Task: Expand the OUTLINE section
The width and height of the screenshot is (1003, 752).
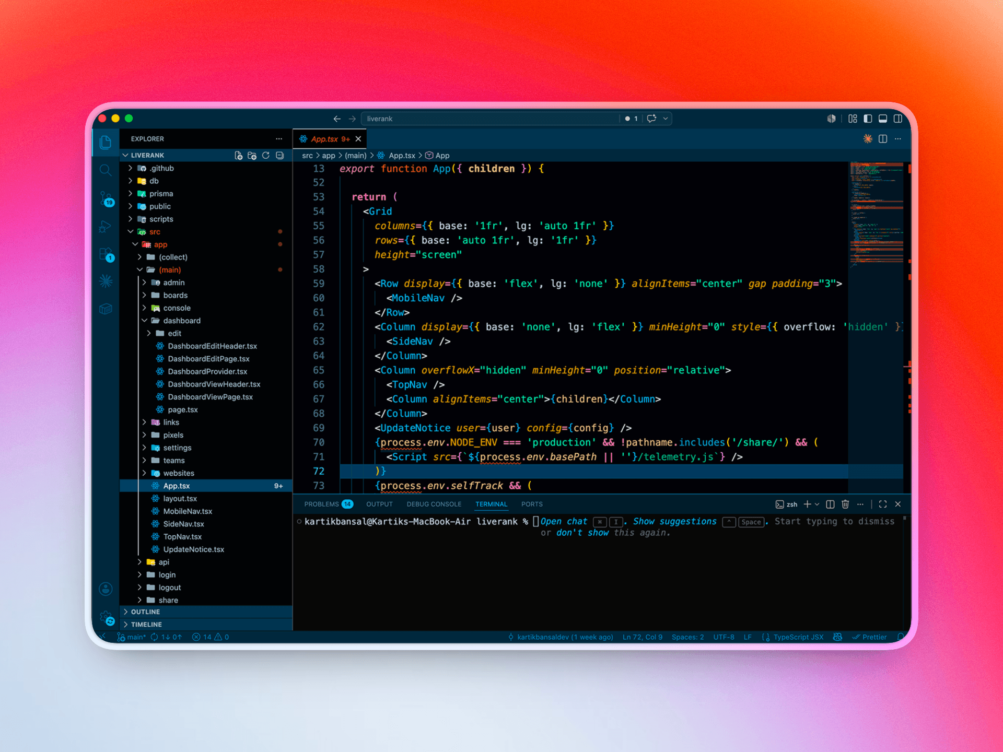Action: tap(206, 612)
